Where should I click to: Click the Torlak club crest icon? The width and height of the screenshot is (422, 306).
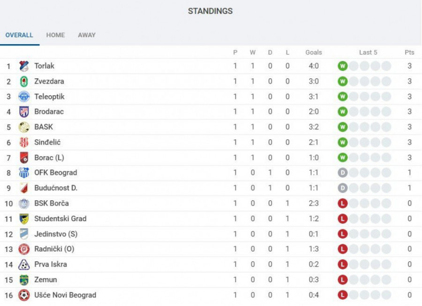(x=24, y=66)
